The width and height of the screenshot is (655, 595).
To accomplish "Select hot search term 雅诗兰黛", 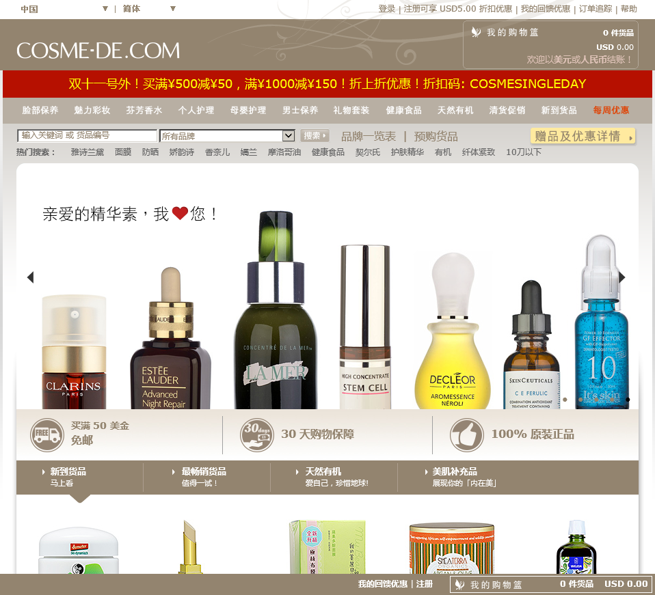I will coord(88,152).
